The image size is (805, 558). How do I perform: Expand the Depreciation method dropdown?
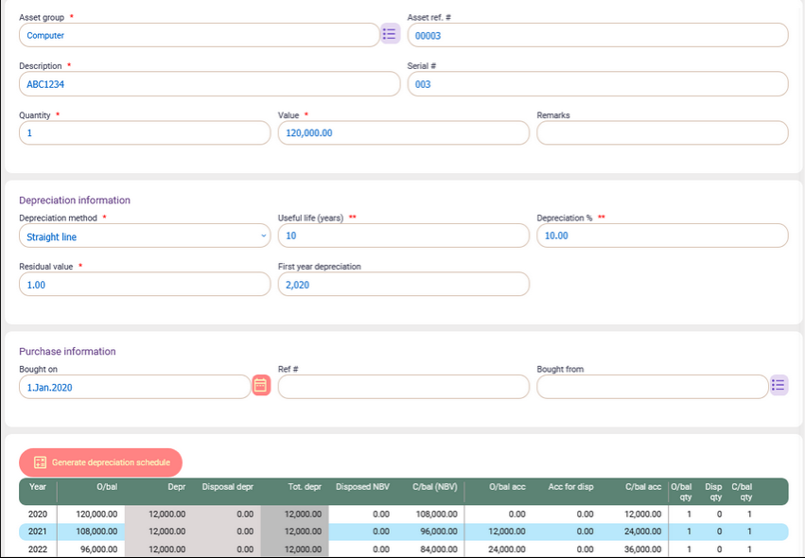click(145, 236)
